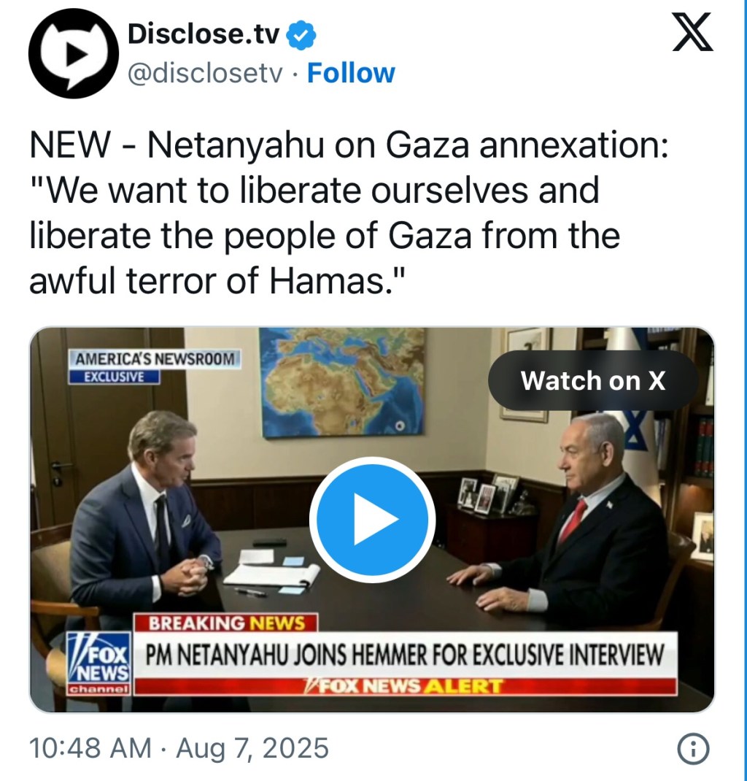Click the @disclosetv handle

205,74
